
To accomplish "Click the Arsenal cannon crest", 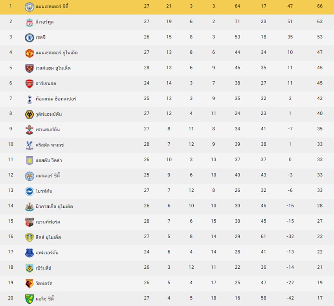I will click(29, 84).
